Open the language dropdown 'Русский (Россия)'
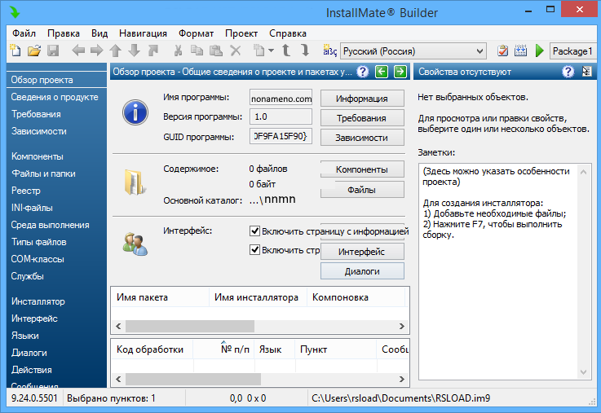 [413, 51]
